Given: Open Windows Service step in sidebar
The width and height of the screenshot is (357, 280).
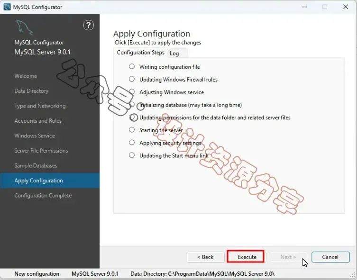Looking at the screenshot, I should [35, 136].
